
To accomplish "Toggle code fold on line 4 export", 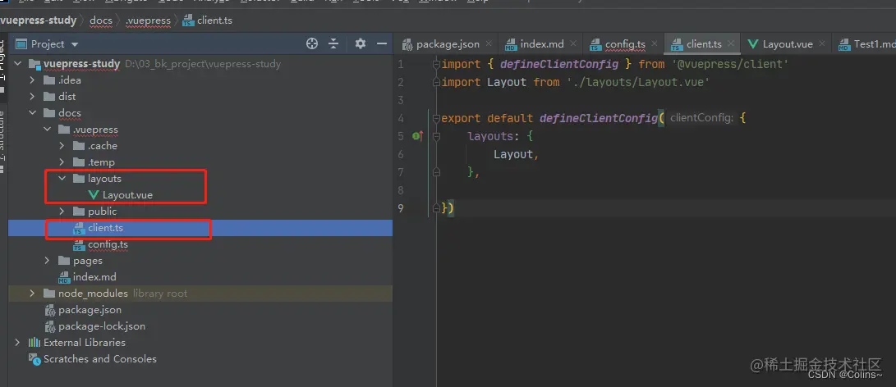I will [x=437, y=118].
